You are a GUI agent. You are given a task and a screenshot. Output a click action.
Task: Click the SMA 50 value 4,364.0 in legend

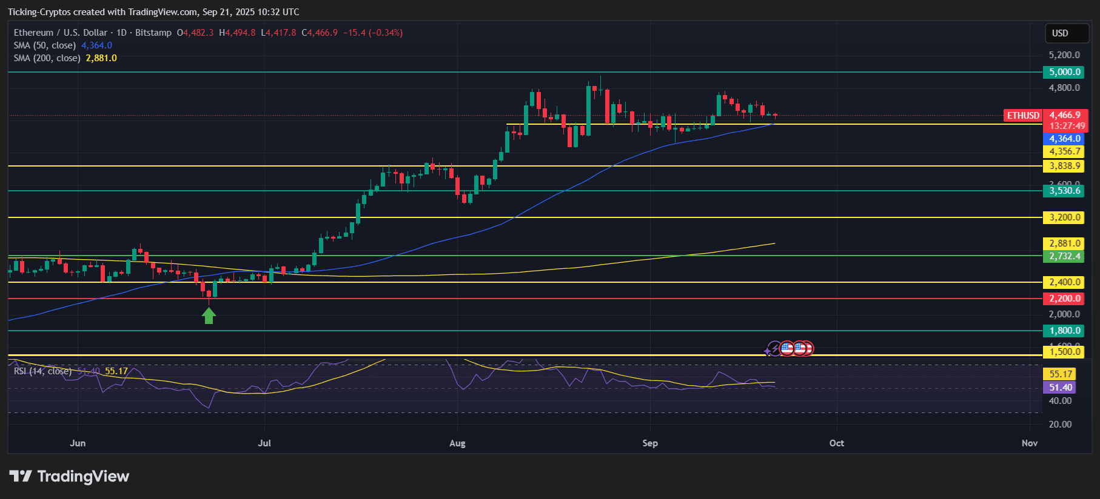(96, 45)
